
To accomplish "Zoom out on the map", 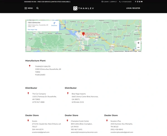I will 138,47.
